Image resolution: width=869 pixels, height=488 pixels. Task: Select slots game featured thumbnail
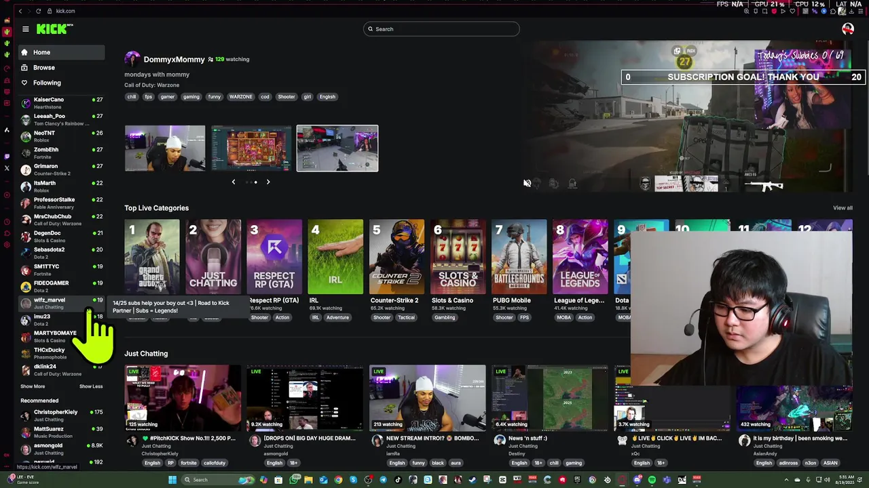[251, 148]
